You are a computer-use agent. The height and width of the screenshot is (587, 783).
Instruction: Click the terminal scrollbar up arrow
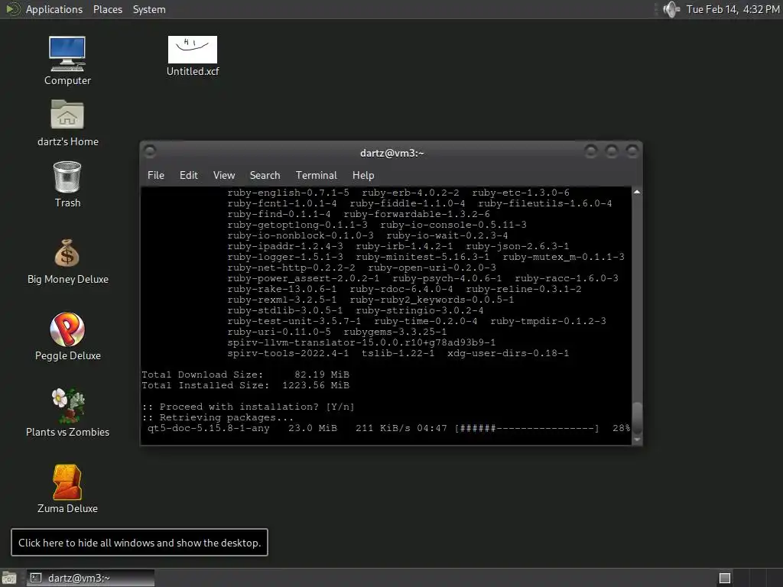637,192
